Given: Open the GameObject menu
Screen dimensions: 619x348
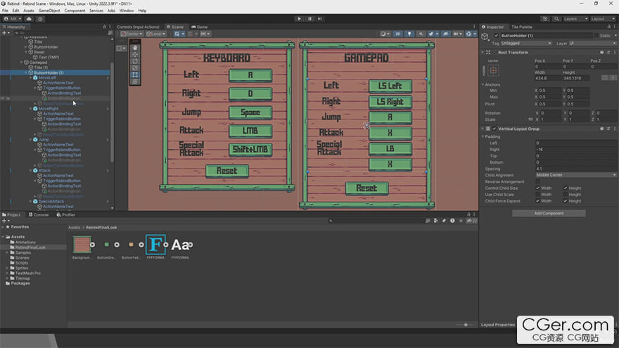Looking at the screenshot, I should coord(49,11).
